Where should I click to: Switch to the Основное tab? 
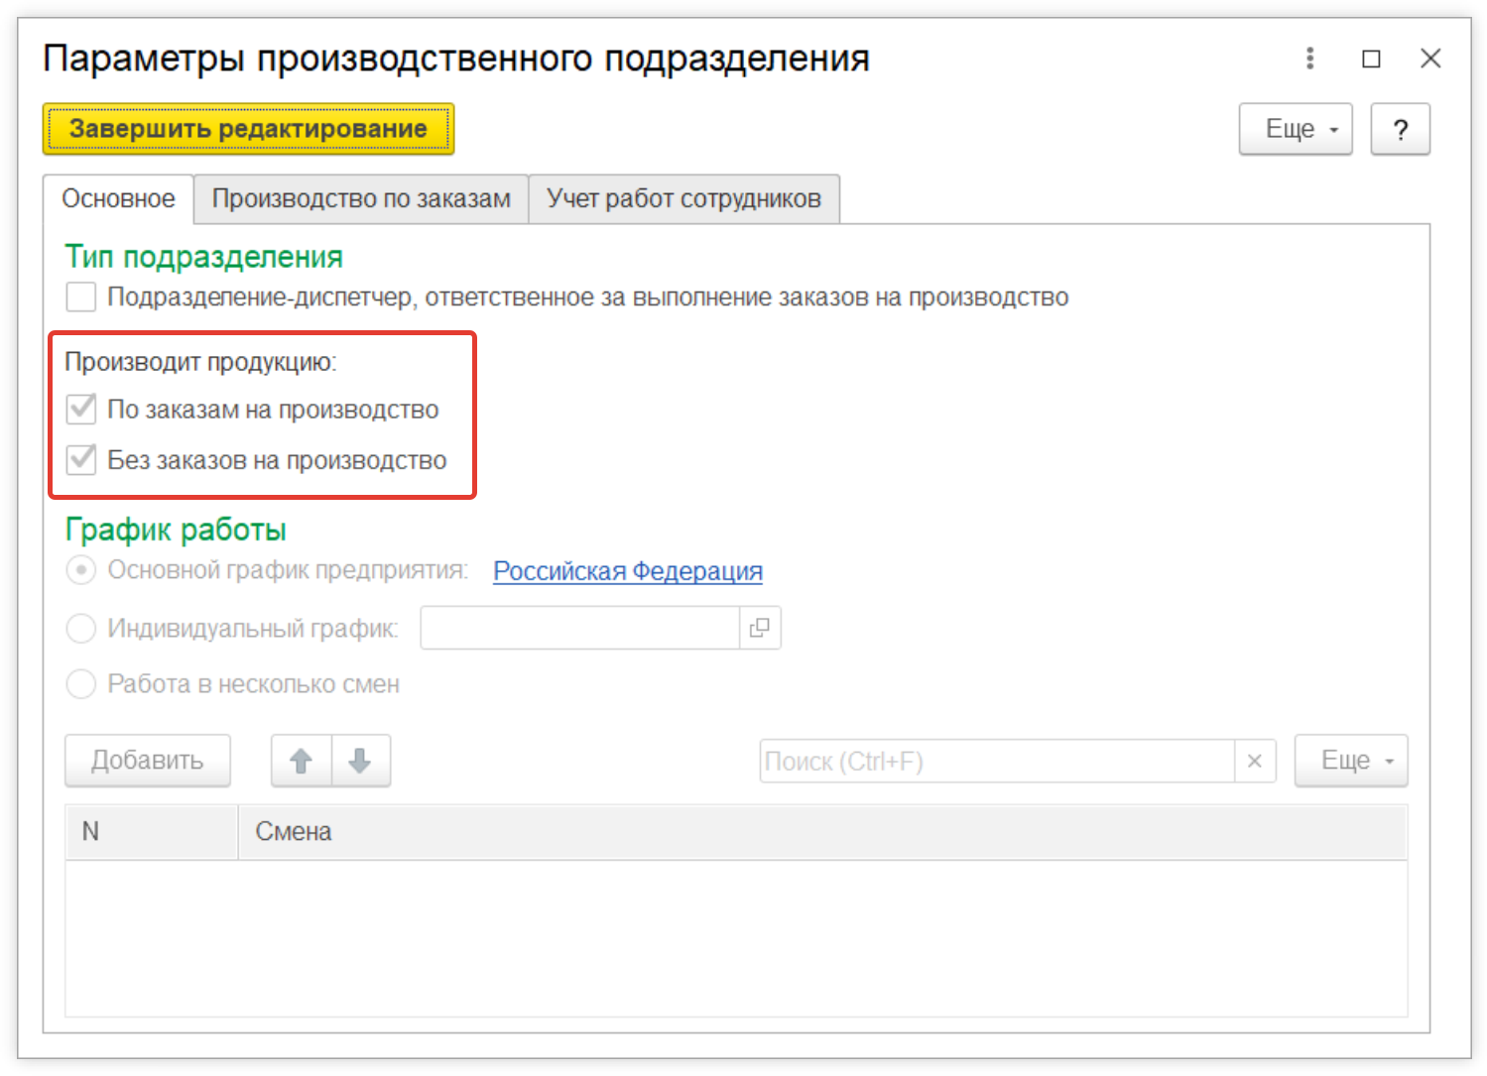coord(118,199)
